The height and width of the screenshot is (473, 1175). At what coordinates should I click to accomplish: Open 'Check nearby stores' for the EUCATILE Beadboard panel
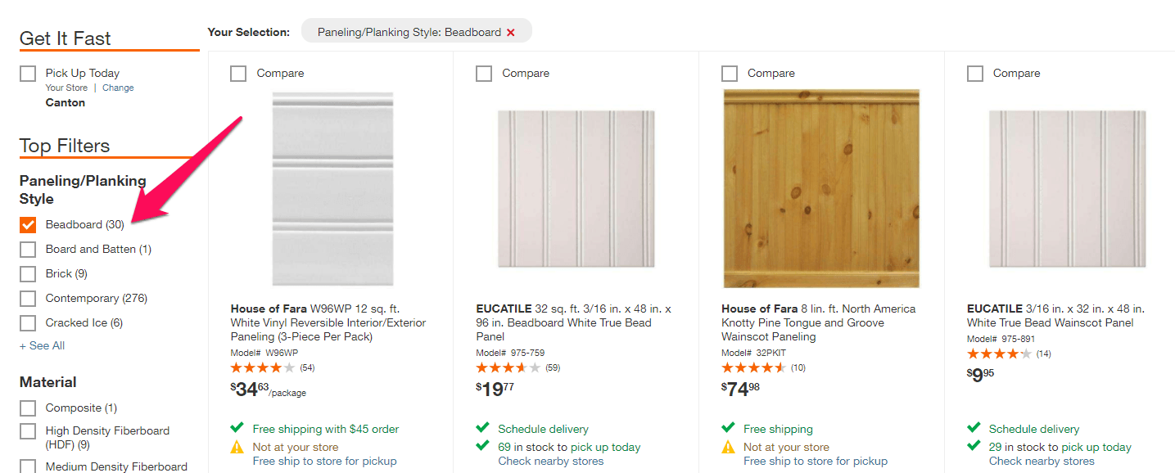point(551,461)
